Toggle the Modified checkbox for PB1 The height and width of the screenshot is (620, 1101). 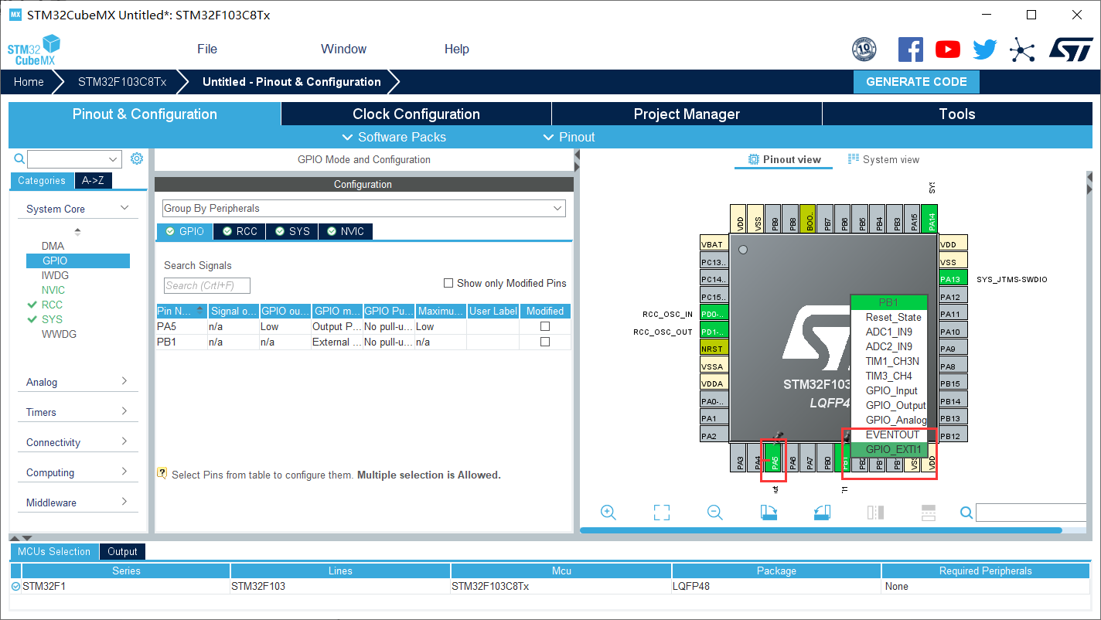pos(545,342)
